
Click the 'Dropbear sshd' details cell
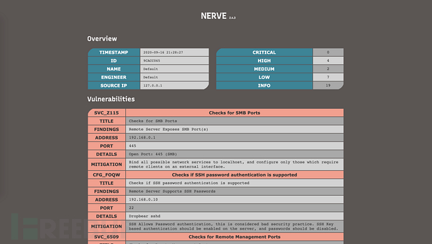click(234, 216)
